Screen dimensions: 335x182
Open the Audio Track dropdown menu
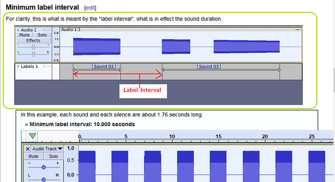pyautogui.click(x=48, y=149)
